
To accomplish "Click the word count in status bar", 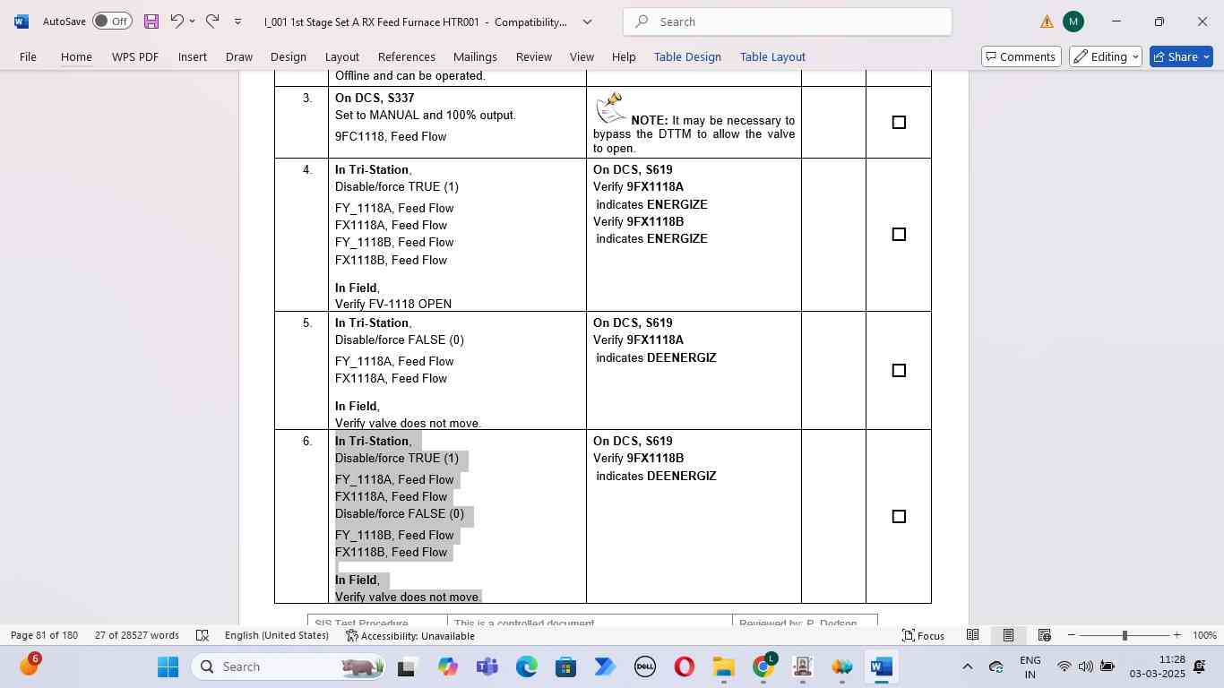I will pos(137,635).
